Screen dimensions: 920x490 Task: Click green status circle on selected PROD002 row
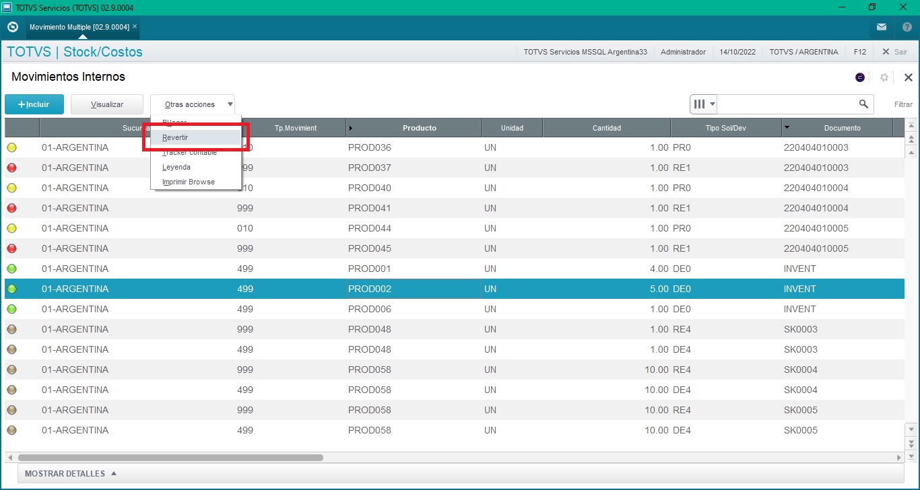tap(11, 289)
